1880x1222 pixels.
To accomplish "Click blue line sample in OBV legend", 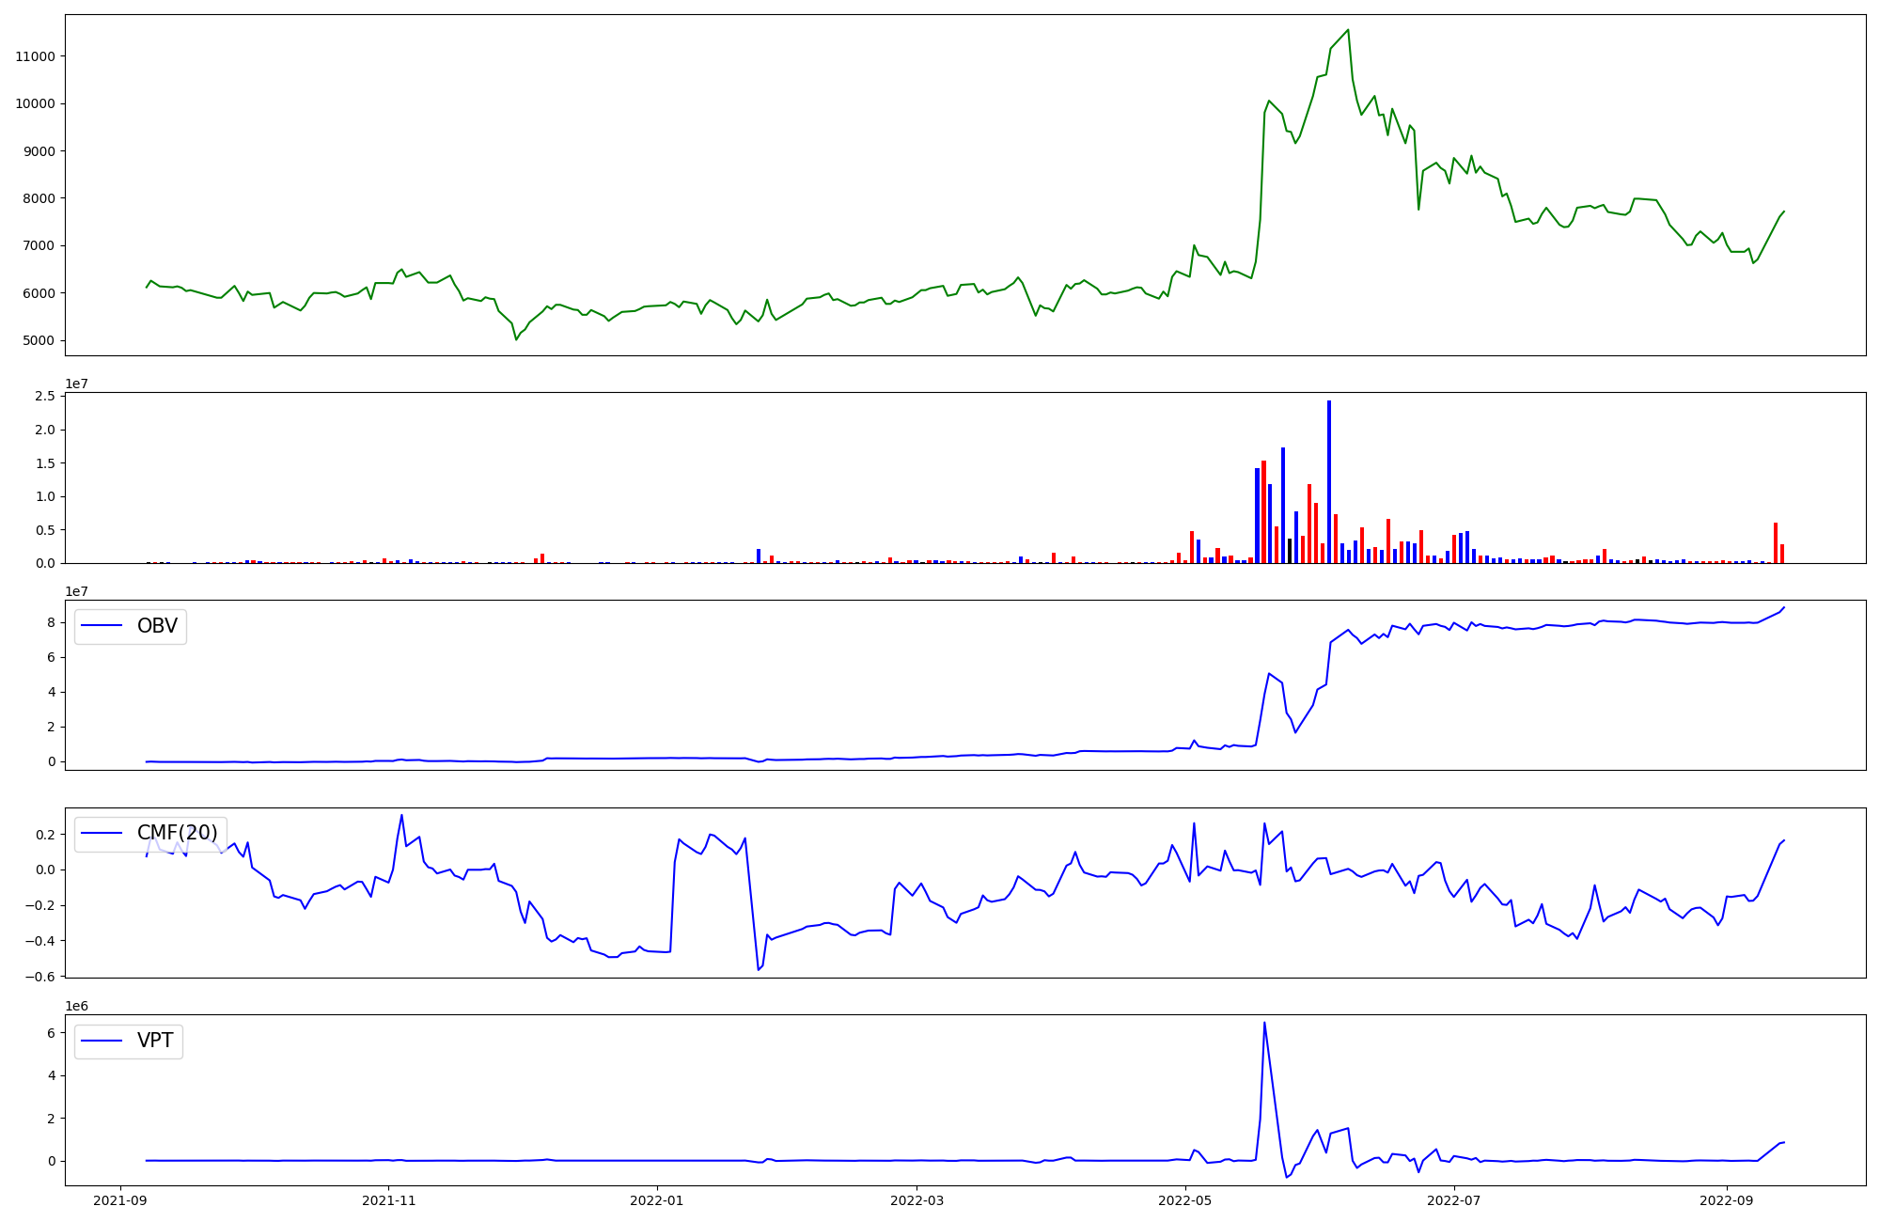I will click(102, 626).
